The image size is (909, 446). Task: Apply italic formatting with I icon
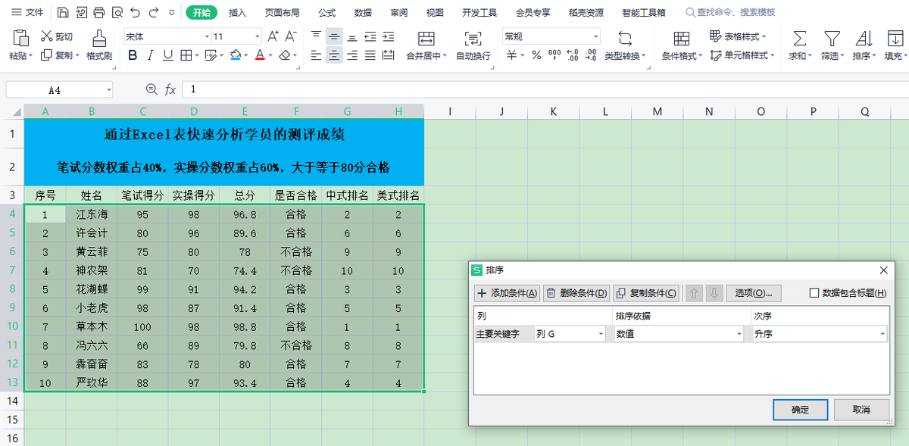[150, 55]
